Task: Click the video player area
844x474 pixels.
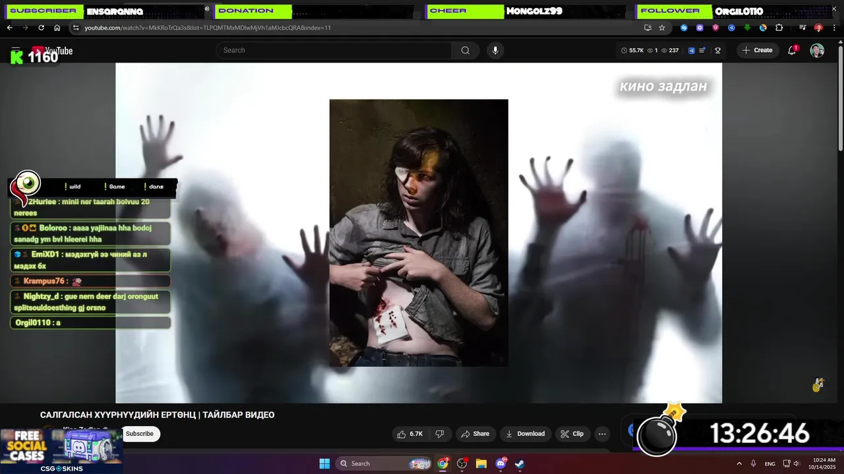Action: click(419, 233)
